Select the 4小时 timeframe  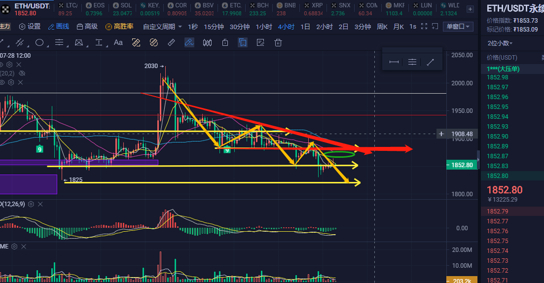(x=286, y=26)
